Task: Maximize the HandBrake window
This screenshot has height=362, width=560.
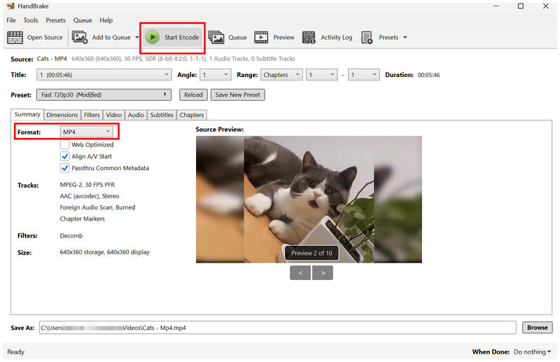Action: (x=521, y=6)
